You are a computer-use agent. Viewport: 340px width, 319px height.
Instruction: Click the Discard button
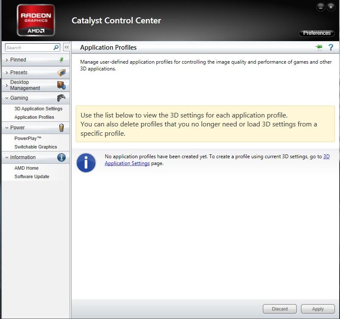point(280,309)
